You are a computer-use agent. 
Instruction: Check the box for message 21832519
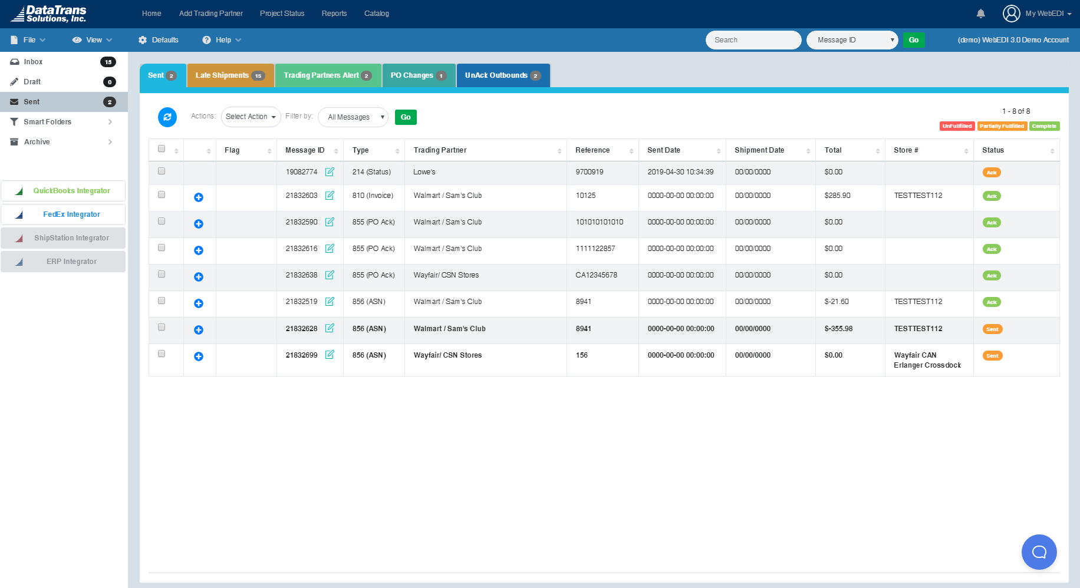click(162, 300)
